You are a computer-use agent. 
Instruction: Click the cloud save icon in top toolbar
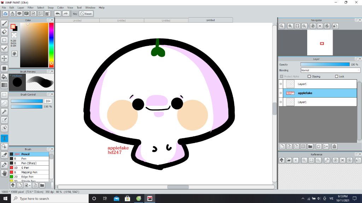click(x=5, y=14)
